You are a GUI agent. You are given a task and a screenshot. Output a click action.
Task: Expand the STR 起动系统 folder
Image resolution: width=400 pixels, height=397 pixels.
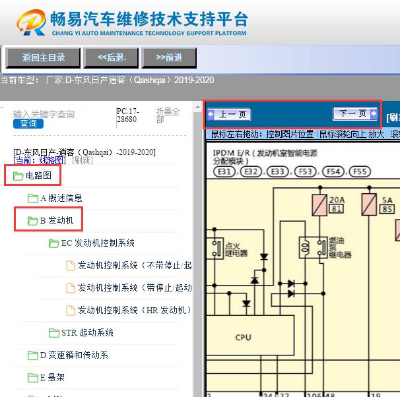pyautogui.click(x=87, y=332)
